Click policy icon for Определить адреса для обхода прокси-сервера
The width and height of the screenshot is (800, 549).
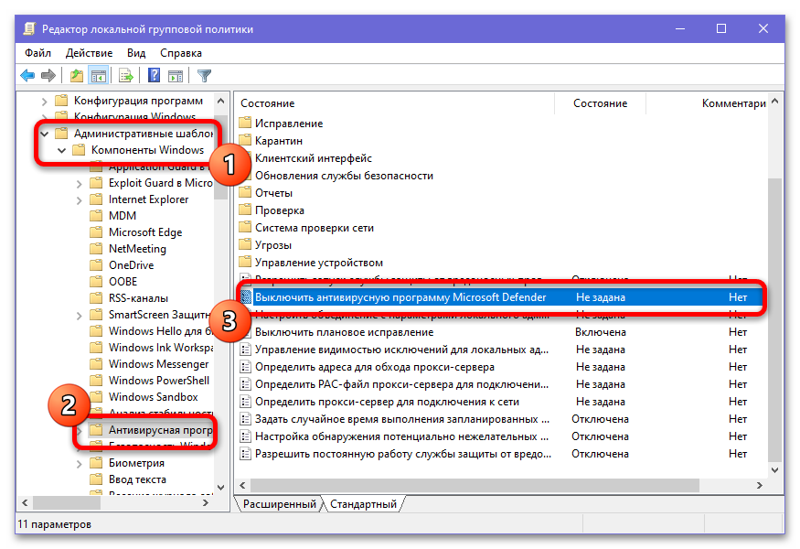(x=245, y=367)
